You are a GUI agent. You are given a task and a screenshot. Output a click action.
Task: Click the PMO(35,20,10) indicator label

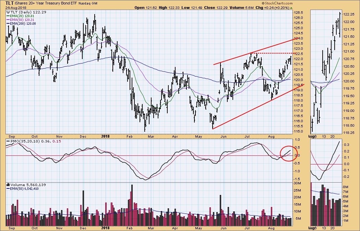pyautogui.click(x=25, y=141)
